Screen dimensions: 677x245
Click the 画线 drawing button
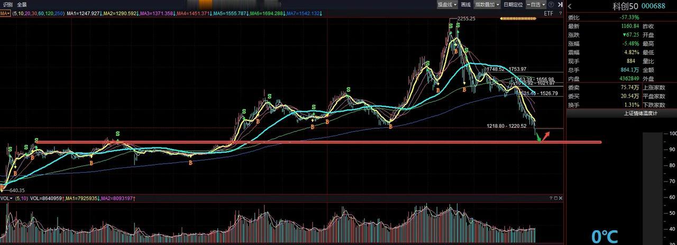[465, 5]
